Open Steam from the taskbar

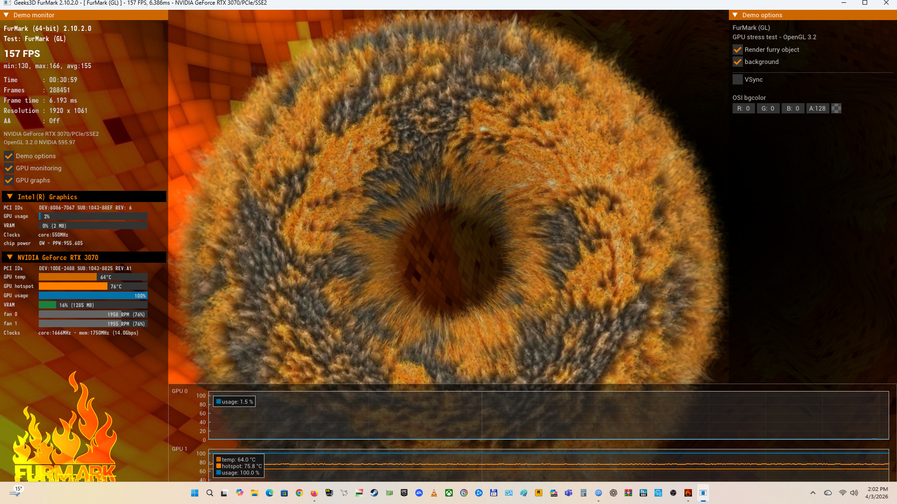[374, 493]
